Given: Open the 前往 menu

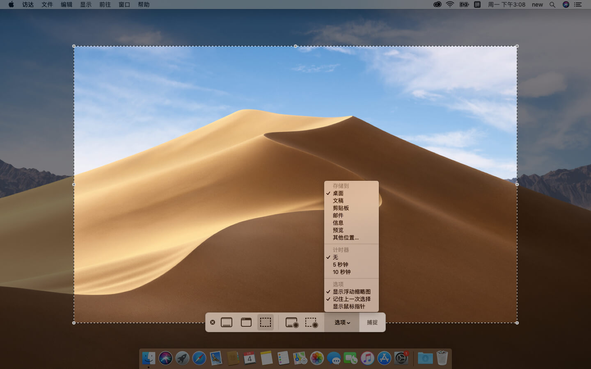Looking at the screenshot, I should (x=105, y=5).
